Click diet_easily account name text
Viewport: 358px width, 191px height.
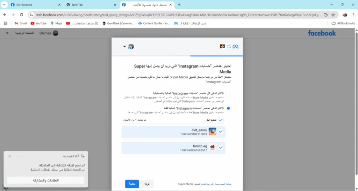pyautogui.click(x=199, y=130)
